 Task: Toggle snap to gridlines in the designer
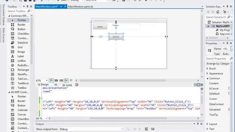(x=61, y=81)
